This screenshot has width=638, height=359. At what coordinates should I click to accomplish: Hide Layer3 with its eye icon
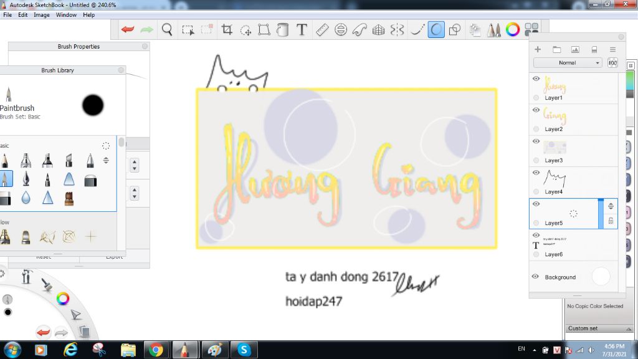click(x=536, y=141)
